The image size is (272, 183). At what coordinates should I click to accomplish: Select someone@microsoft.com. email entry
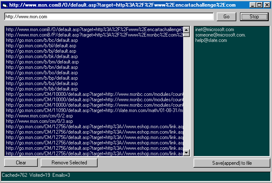(x=221, y=35)
